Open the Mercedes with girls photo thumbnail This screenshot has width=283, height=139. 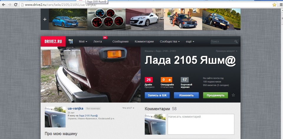[183, 19]
